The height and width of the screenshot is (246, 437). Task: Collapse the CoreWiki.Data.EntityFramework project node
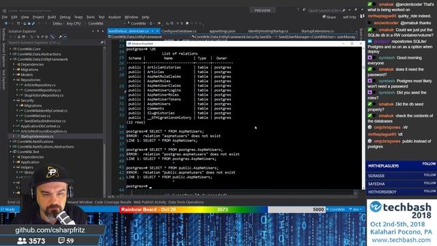[11, 59]
